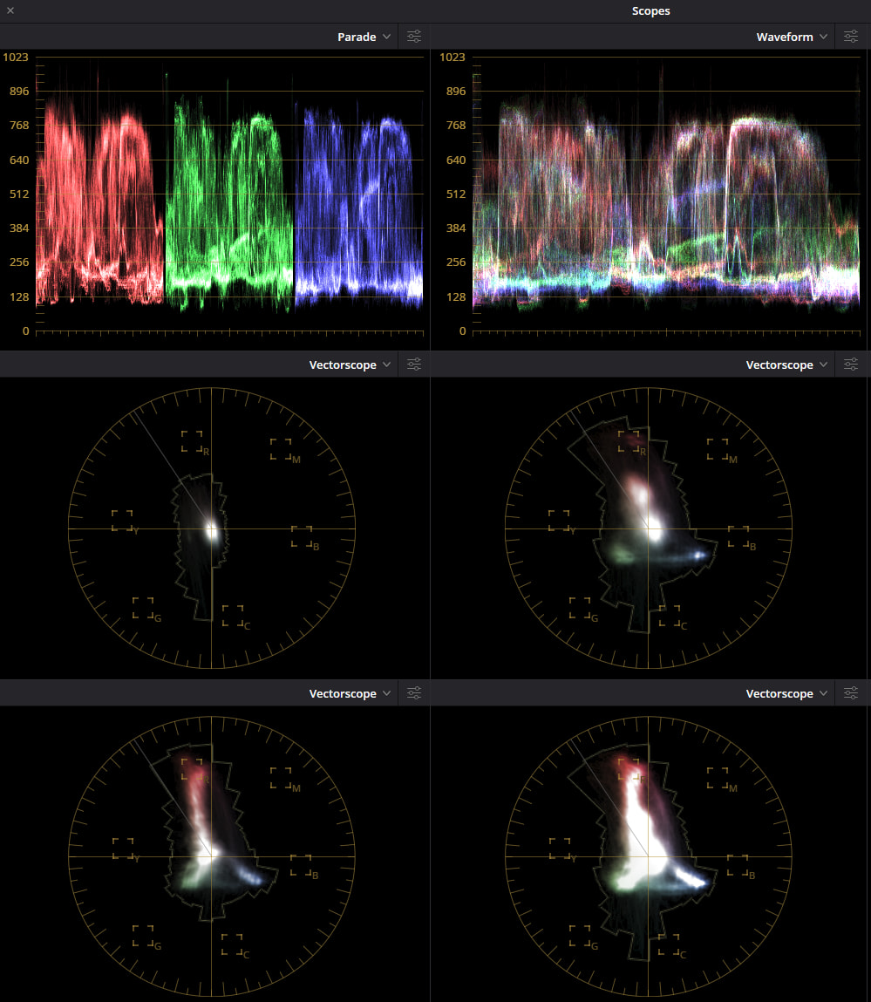The height and width of the screenshot is (1002, 871).
Task: Open the middle-right Vectorscope type dropdown
Action: 786,365
